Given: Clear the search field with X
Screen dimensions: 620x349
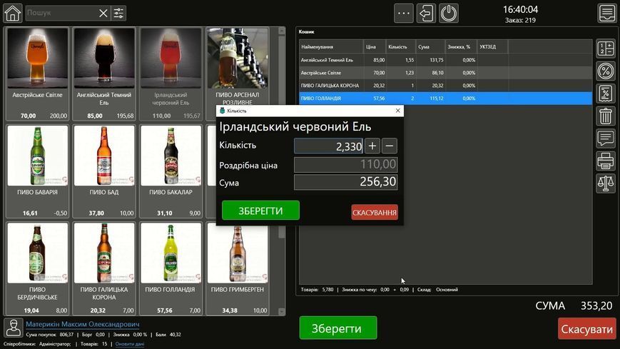Looking at the screenshot, I should [103, 14].
